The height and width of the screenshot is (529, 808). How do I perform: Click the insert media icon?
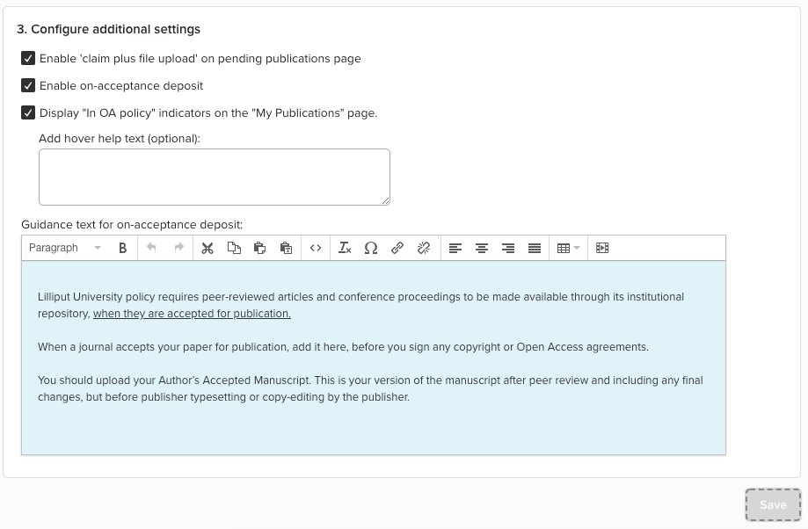pos(602,248)
